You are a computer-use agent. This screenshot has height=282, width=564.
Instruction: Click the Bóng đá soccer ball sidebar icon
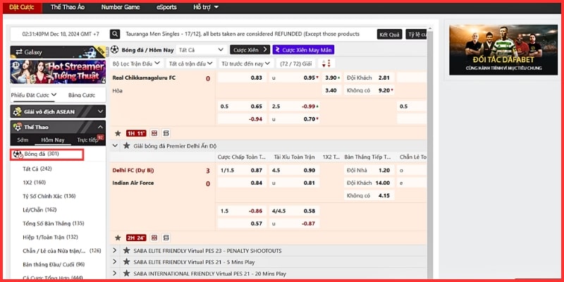tap(17, 154)
